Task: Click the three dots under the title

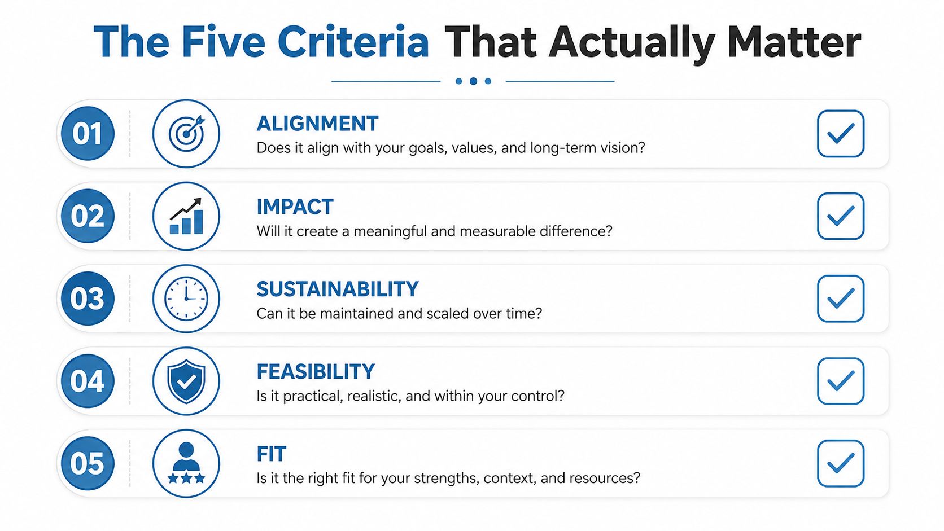Action: click(x=473, y=81)
